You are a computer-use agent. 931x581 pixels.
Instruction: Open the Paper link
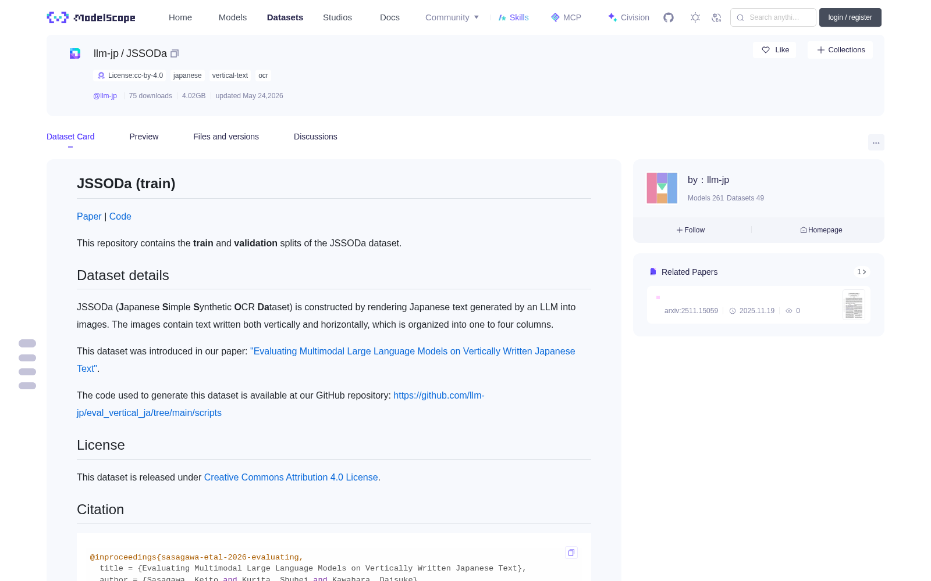coord(89,216)
